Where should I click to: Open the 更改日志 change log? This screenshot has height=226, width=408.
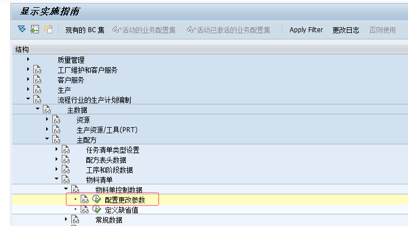point(346,30)
